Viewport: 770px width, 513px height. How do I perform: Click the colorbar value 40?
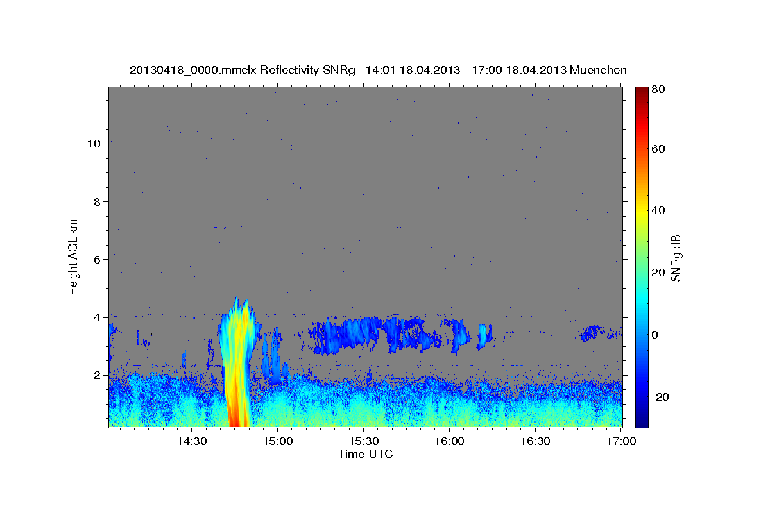point(658,210)
